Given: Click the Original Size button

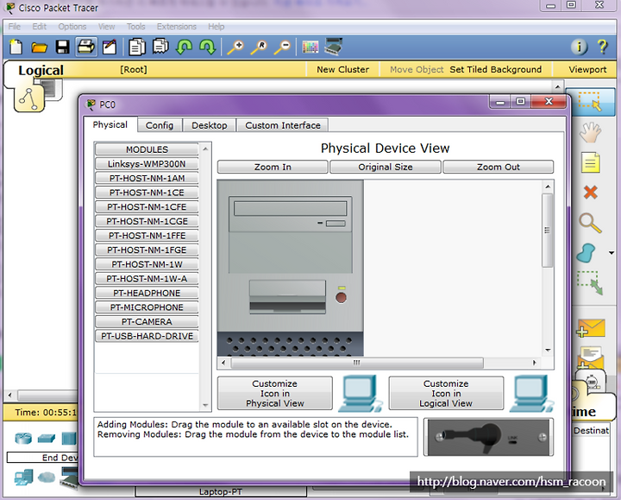Looking at the screenshot, I should (x=386, y=167).
